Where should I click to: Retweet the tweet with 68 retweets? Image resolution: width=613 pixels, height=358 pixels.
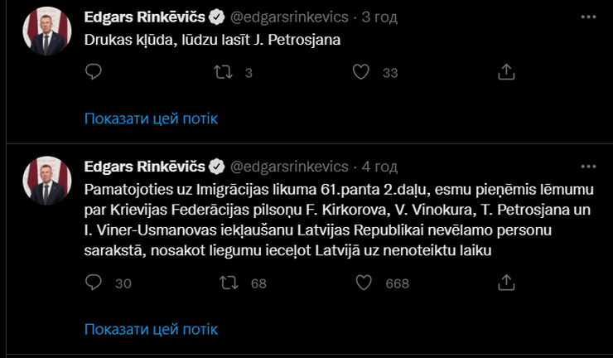point(224,283)
